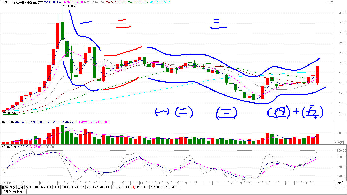Click the J: 96.89 value
Viewport: 347px width, 195px height.
click(x=48, y=147)
